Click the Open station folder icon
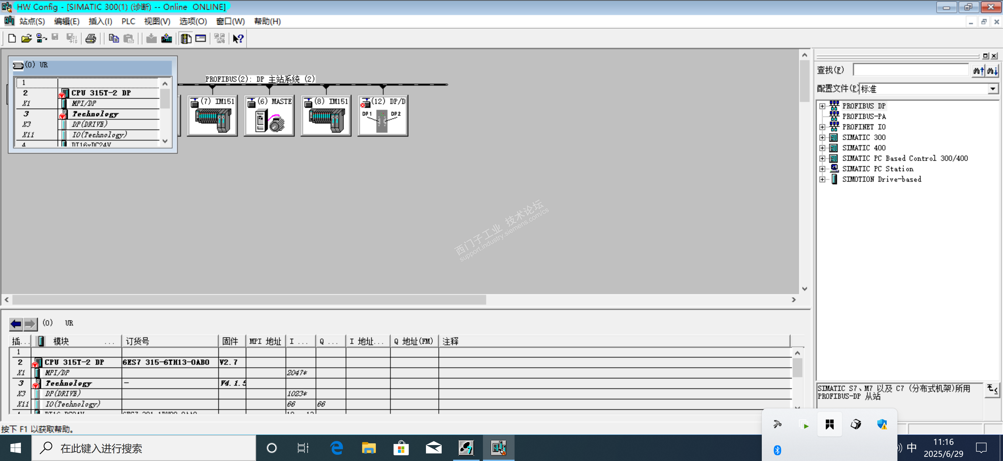Image resolution: width=1003 pixels, height=461 pixels. coord(26,38)
